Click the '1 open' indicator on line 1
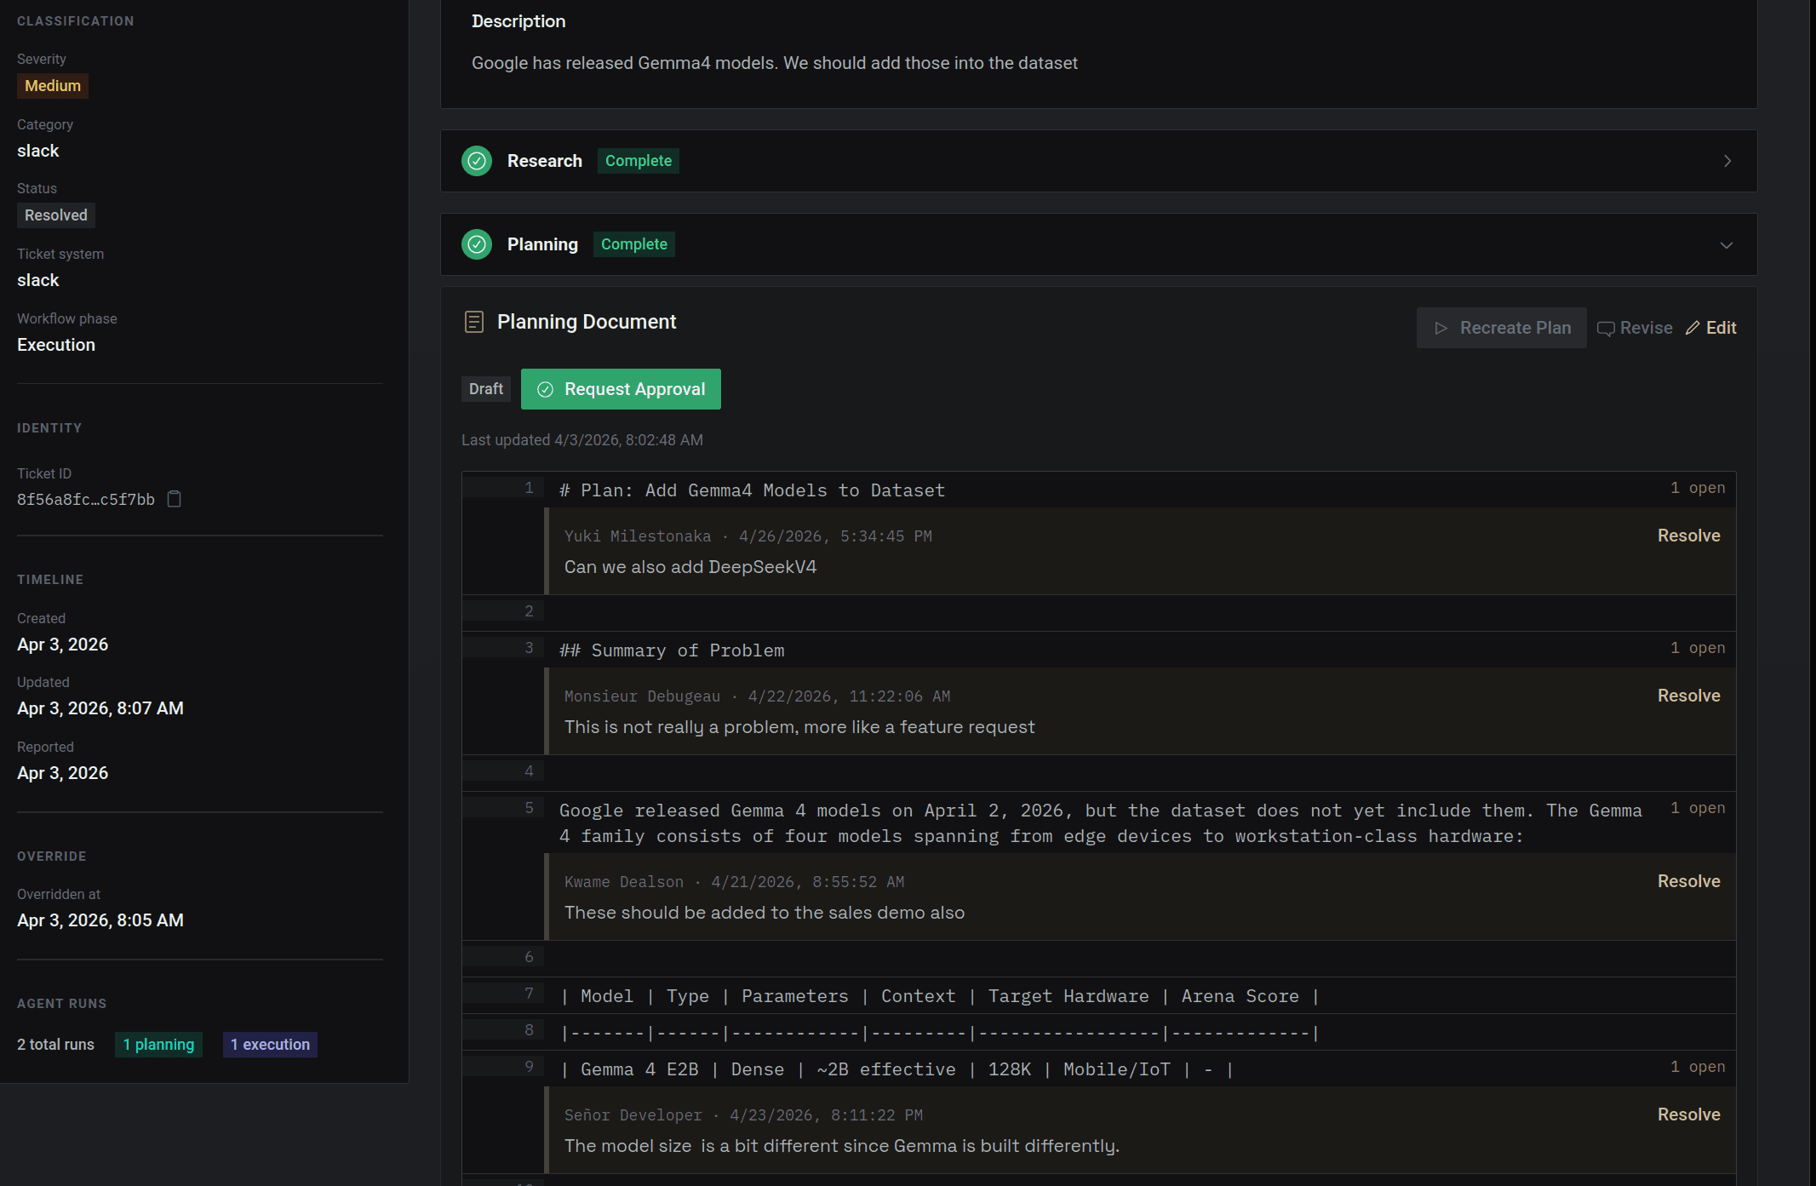Viewport: 1816px width, 1186px height. 1698,488
